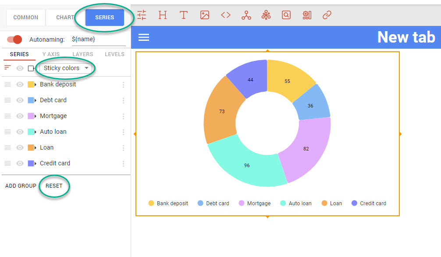Image resolution: width=441 pixels, height=257 pixels.
Task: Click the sort icon above series list
Action: 7,68
